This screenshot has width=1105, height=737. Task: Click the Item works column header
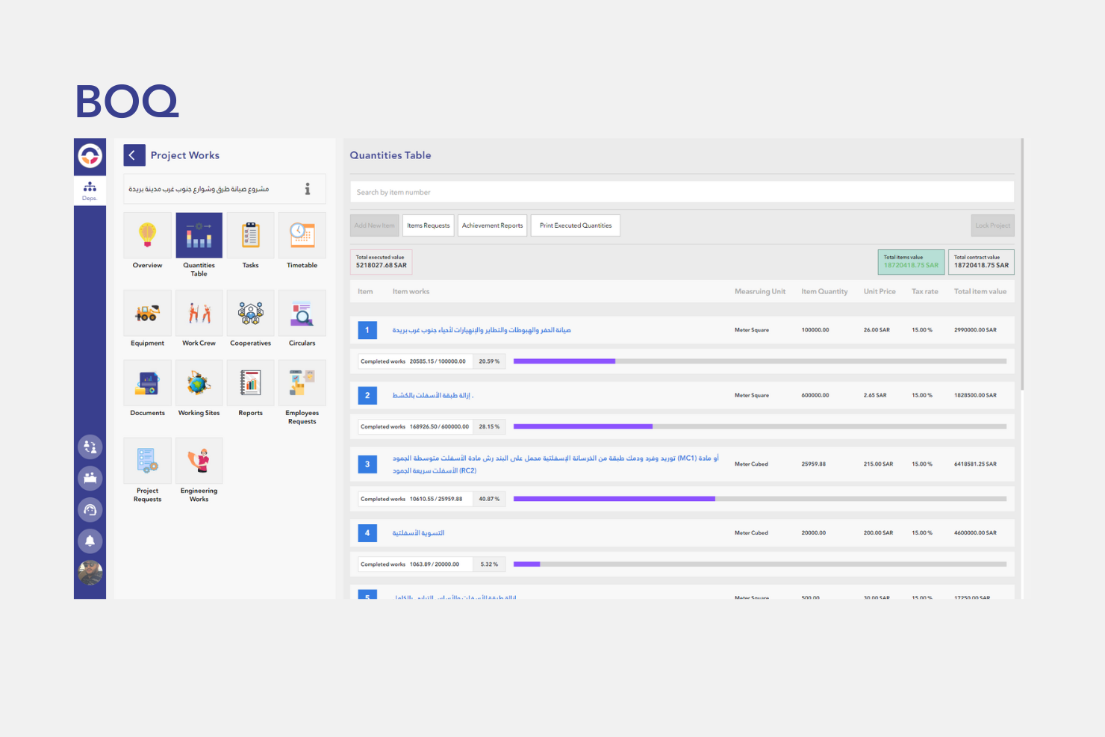(x=411, y=292)
